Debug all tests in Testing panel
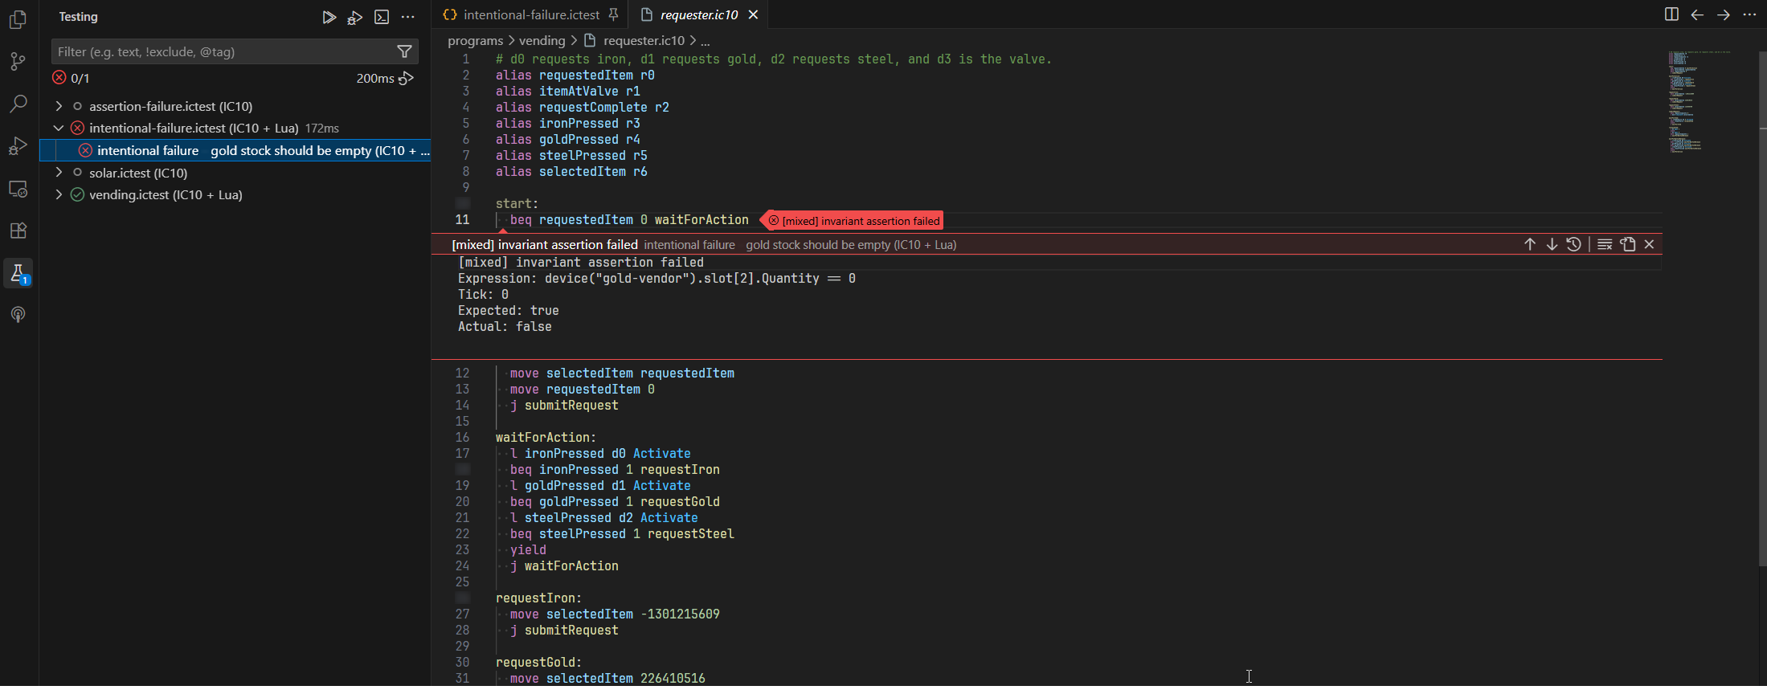The image size is (1767, 698). click(354, 17)
